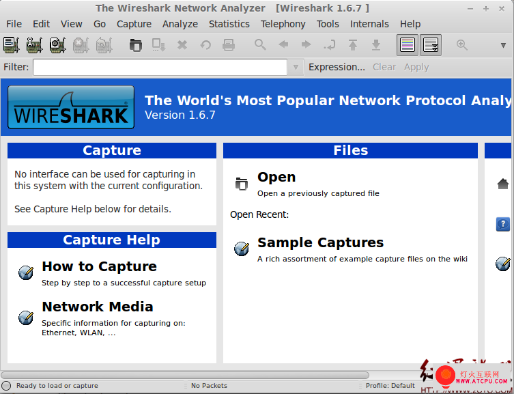This screenshot has width=514, height=394.
Task: Open a capture file from toolbar
Action: click(135, 45)
